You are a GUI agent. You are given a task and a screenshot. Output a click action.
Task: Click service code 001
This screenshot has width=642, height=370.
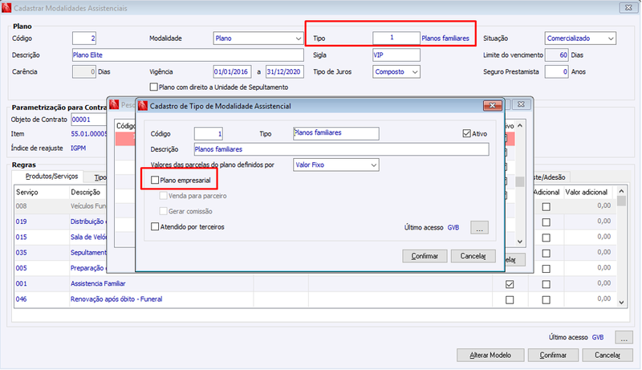click(x=22, y=283)
